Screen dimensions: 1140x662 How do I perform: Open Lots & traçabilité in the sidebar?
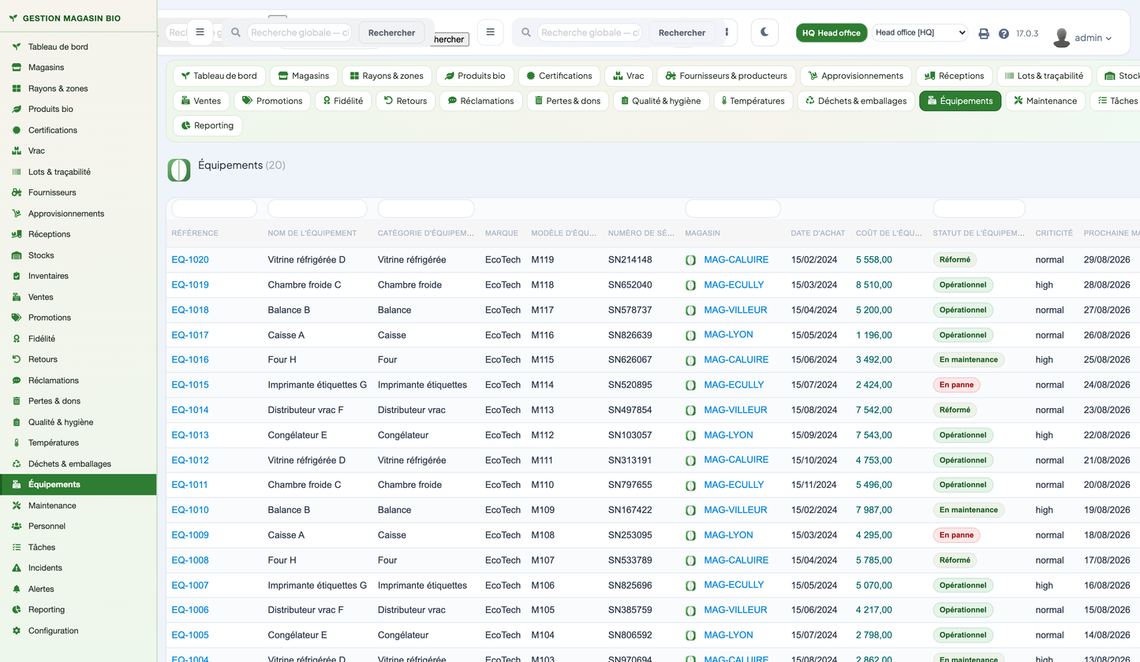pyautogui.click(x=79, y=172)
